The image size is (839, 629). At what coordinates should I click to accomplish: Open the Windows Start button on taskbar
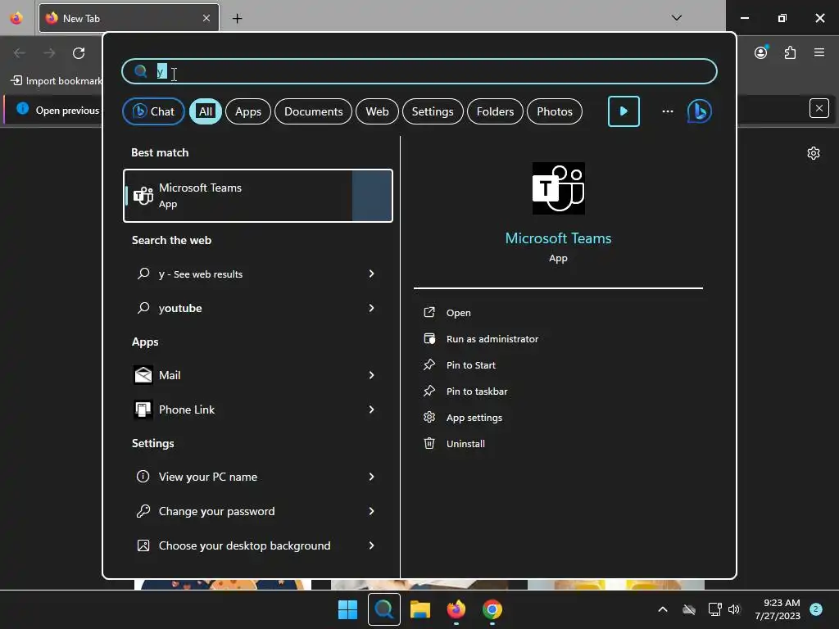pos(347,609)
